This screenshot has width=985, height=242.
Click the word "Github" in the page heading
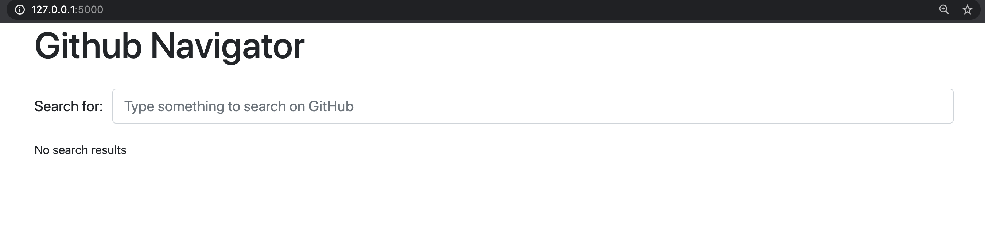point(88,46)
